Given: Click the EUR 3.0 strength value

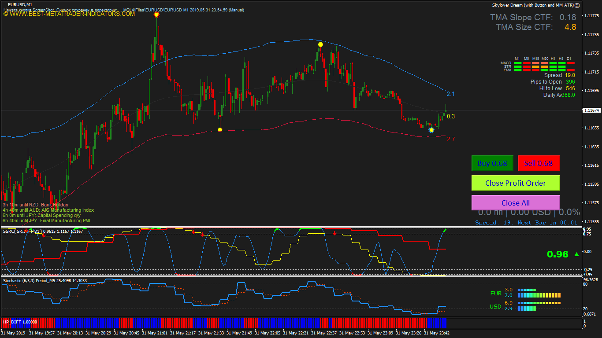Looking at the screenshot, I should click(x=509, y=290).
